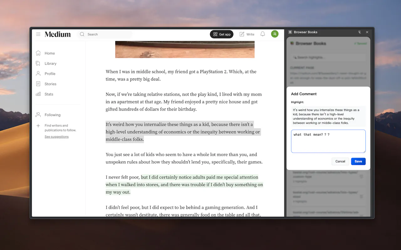This screenshot has height=250, width=401.
Task: Cancel the Add Comment dialog
Action: coord(340,161)
